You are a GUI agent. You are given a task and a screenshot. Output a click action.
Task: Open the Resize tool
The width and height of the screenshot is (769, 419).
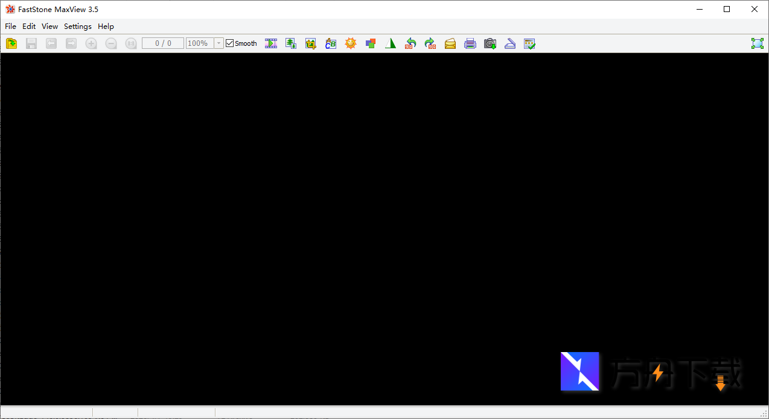pyautogui.click(x=290, y=43)
